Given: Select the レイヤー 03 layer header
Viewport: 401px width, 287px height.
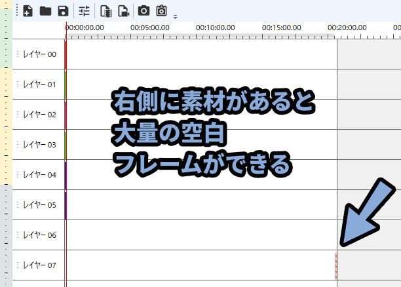Looking at the screenshot, I should (x=39, y=145).
